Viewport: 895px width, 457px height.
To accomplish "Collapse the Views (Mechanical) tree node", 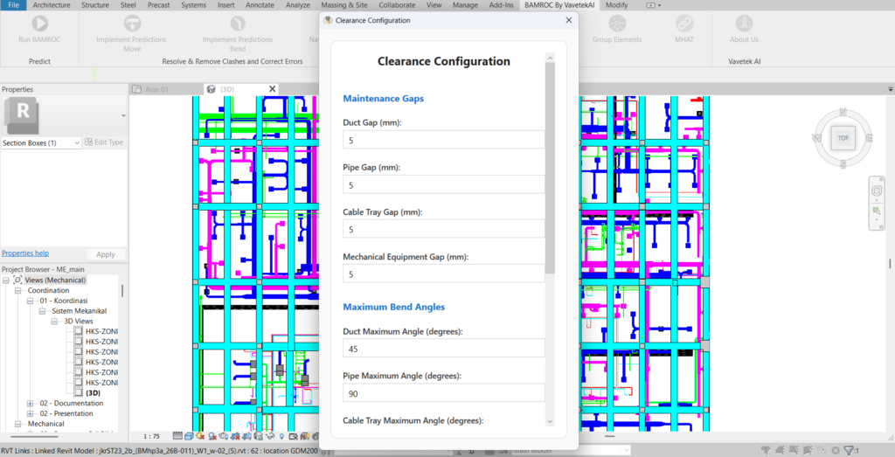I will coord(6,280).
